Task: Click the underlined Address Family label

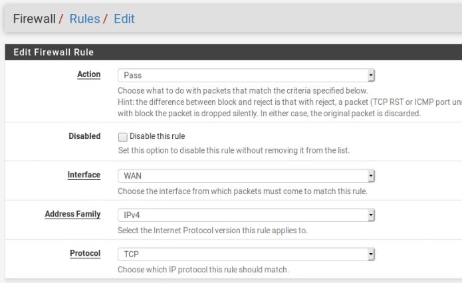Action: [x=73, y=214]
